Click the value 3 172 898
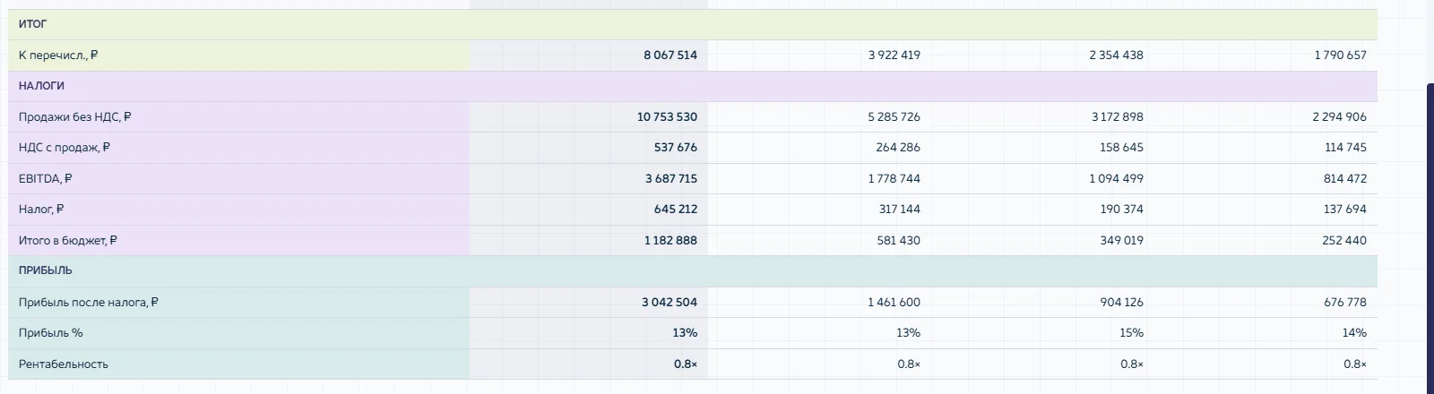This screenshot has width=1434, height=394. pyautogui.click(x=1118, y=117)
